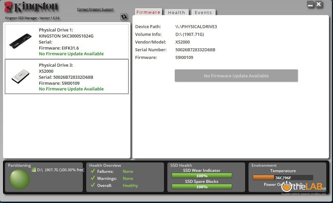Select the XS2000 portable drive thumbnail

[20, 76]
